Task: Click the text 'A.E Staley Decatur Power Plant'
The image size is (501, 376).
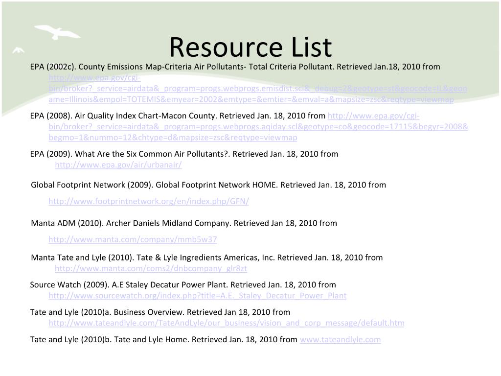Action: (x=170, y=285)
